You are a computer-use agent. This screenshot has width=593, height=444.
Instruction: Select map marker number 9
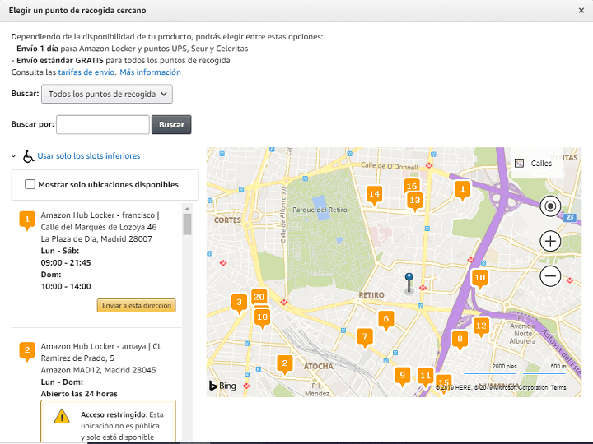pos(403,376)
